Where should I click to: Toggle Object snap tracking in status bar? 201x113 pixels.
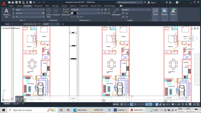[x=147, y=104]
